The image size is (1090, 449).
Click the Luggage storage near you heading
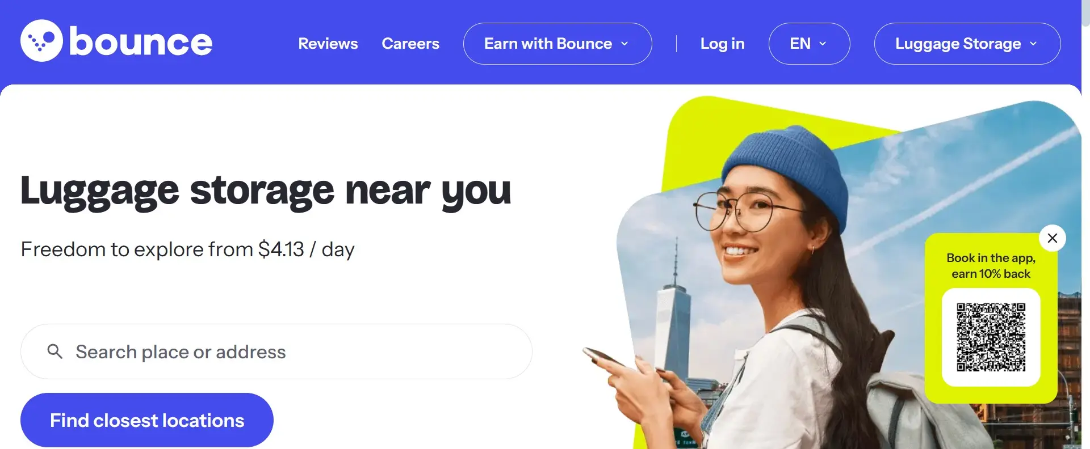[x=266, y=191]
